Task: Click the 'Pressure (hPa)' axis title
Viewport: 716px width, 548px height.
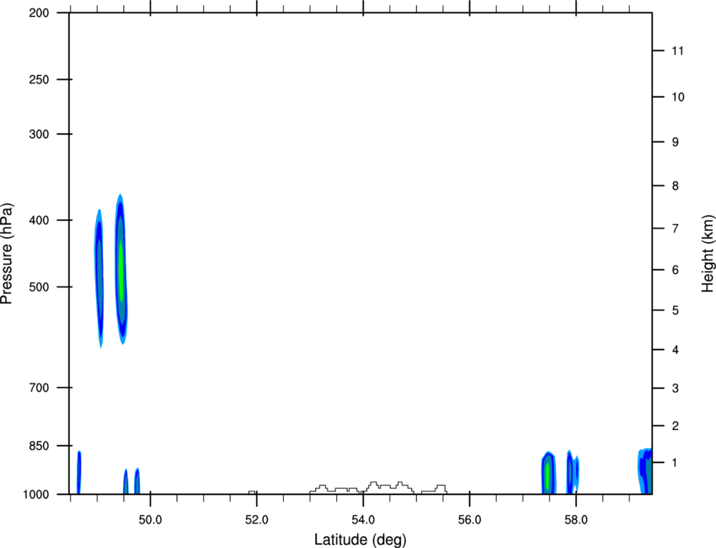Action: pos(7,254)
